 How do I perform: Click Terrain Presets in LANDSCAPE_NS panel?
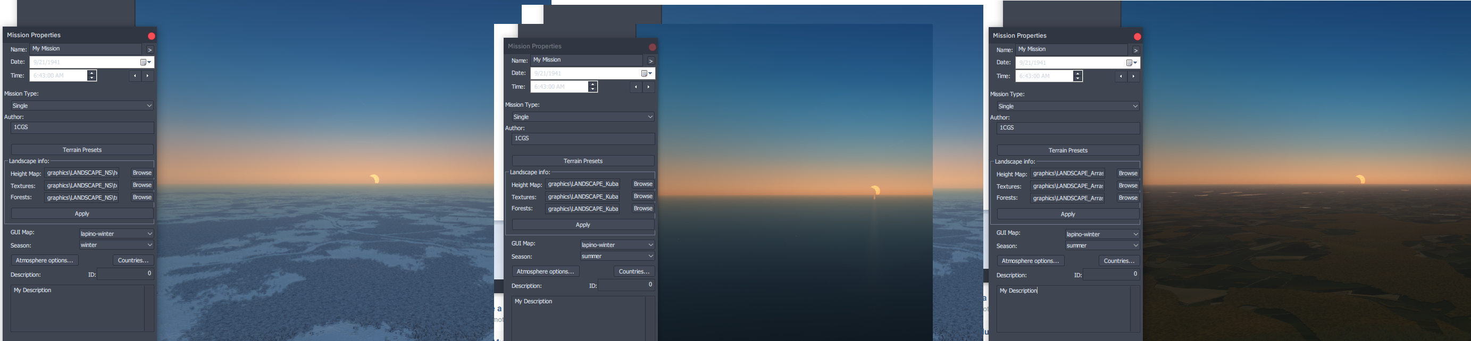click(82, 150)
